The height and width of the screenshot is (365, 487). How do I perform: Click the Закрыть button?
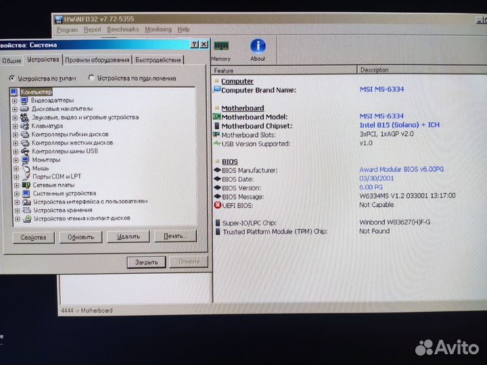147,262
